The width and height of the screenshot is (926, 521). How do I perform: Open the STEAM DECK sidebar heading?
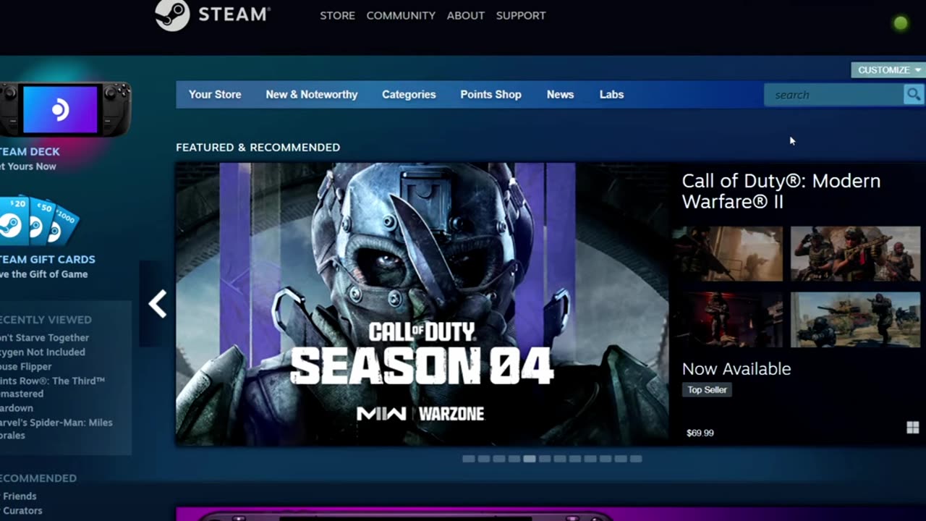click(x=30, y=152)
